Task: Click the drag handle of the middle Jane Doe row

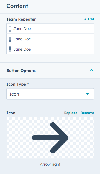Action: click(x=10, y=39)
